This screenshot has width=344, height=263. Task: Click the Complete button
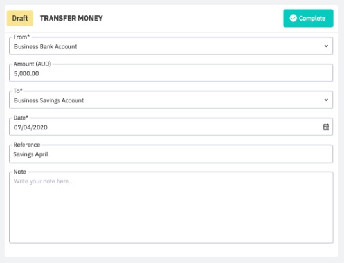pyautogui.click(x=308, y=18)
